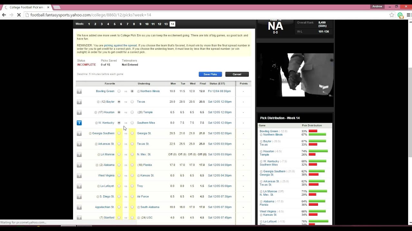This screenshot has width=412, height=231.
Task: Click final spread '25.0' for Arkansas St.
Action: [x=202, y=144]
